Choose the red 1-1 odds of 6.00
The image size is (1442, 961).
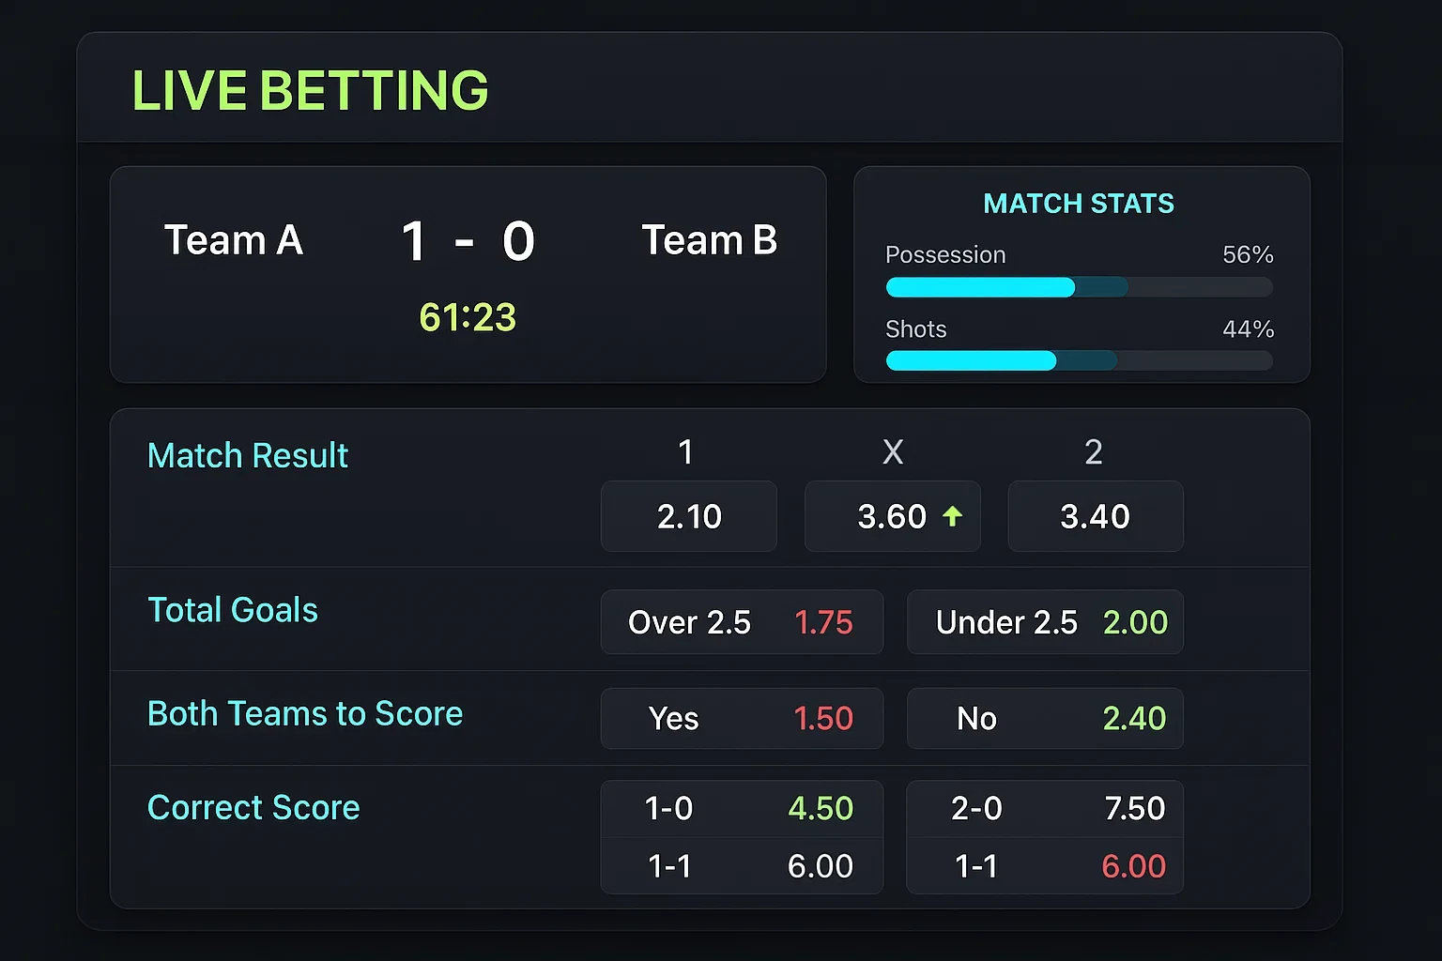1044,865
